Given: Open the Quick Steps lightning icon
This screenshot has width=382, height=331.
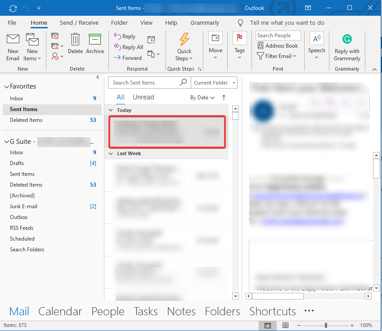Looking at the screenshot, I should (184, 40).
